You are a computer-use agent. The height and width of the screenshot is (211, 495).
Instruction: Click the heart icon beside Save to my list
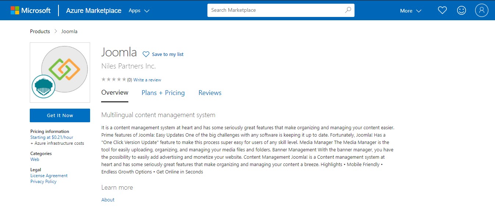146,54
